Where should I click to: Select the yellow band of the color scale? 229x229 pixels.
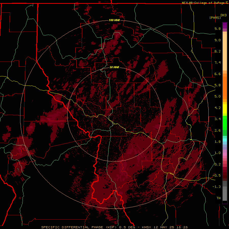click(225, 109)
